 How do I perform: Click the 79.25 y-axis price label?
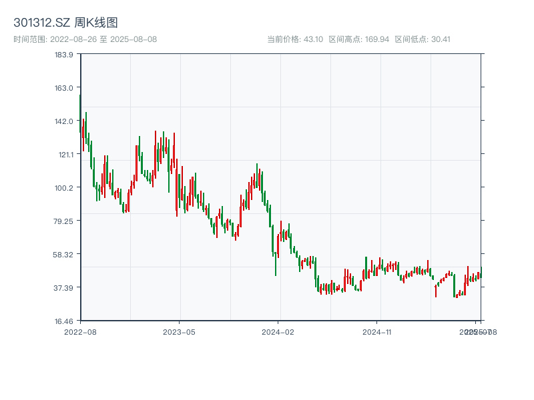pos(63,221)
